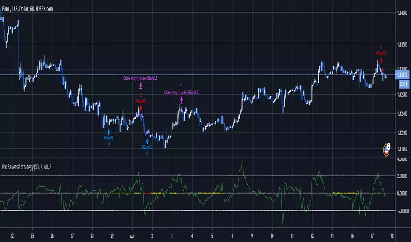Click the 12 date on the time axis
Viewport: 411px width, 242px height.
312,236
